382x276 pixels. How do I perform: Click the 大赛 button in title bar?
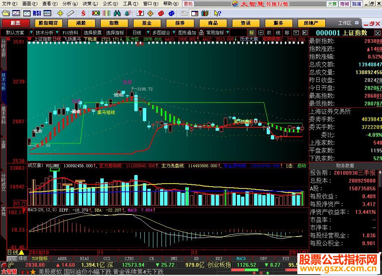[x=332, y=4]
